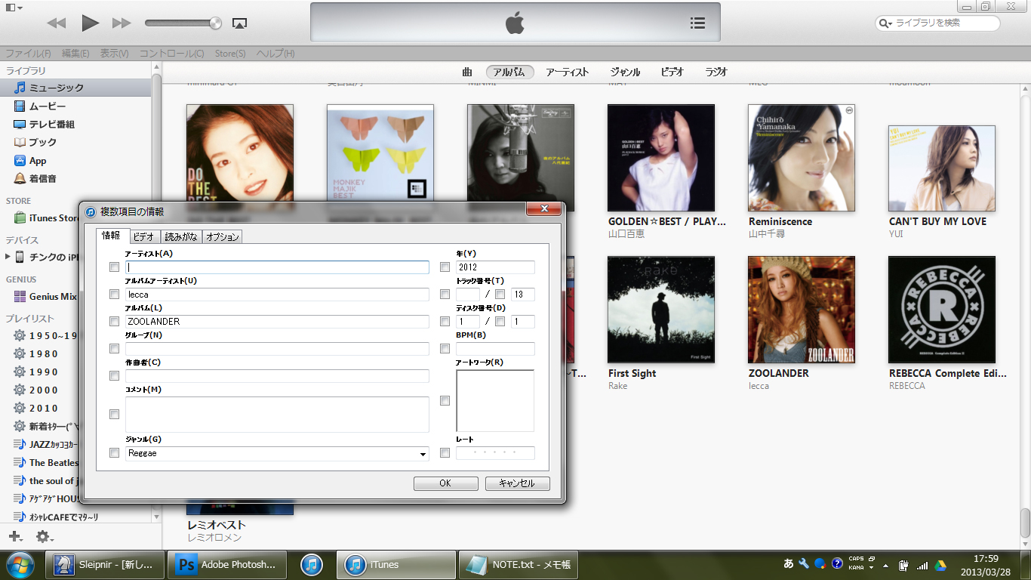Dismiss the dialog with キャンセル
1031x580 pixels.
pyautogui.click(x=517, y=483)
